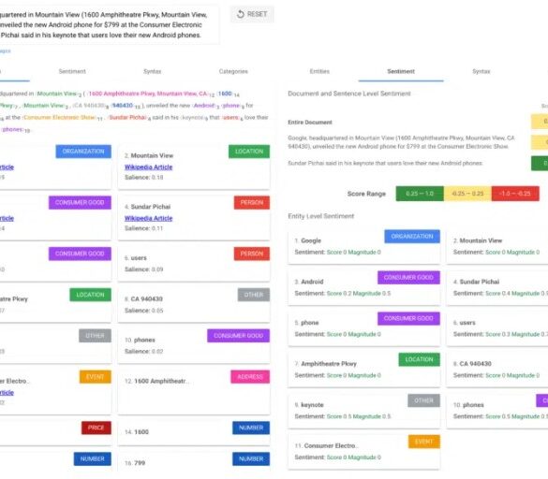This screenshot has width=548, height=479.
Task: Click ADDRESS tag on 1600 Amphitheatr card
Action: [x=250, y=377]
